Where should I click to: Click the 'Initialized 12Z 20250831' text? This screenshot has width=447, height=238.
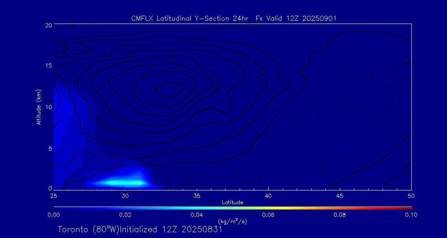(x=171, y=229)
